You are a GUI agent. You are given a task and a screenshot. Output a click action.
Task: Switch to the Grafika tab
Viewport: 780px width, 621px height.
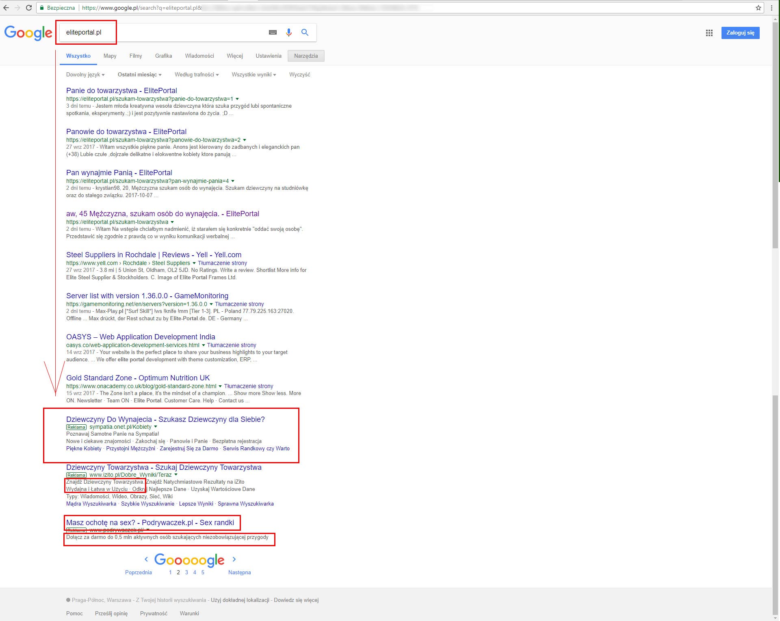coord(163,56)
